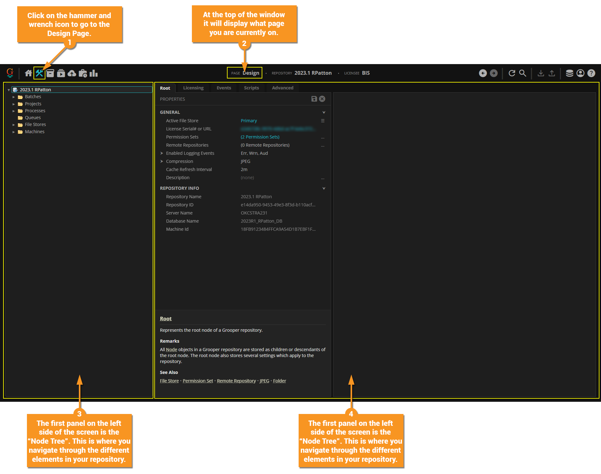Select the Queues folder in node tree
The image size is (601, 474).
pyautogui.click(x=33, y=118)
